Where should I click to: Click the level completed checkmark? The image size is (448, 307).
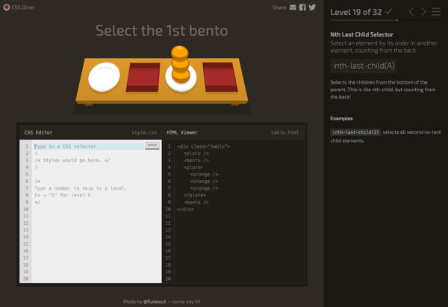tap(388, 12)
